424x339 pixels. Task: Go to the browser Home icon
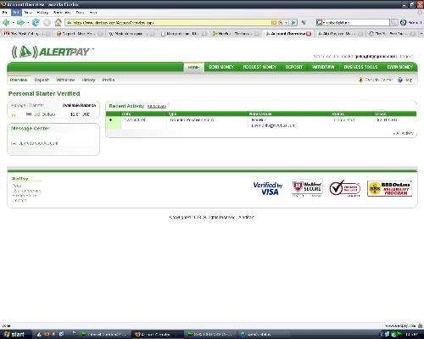tap(58, 22)
